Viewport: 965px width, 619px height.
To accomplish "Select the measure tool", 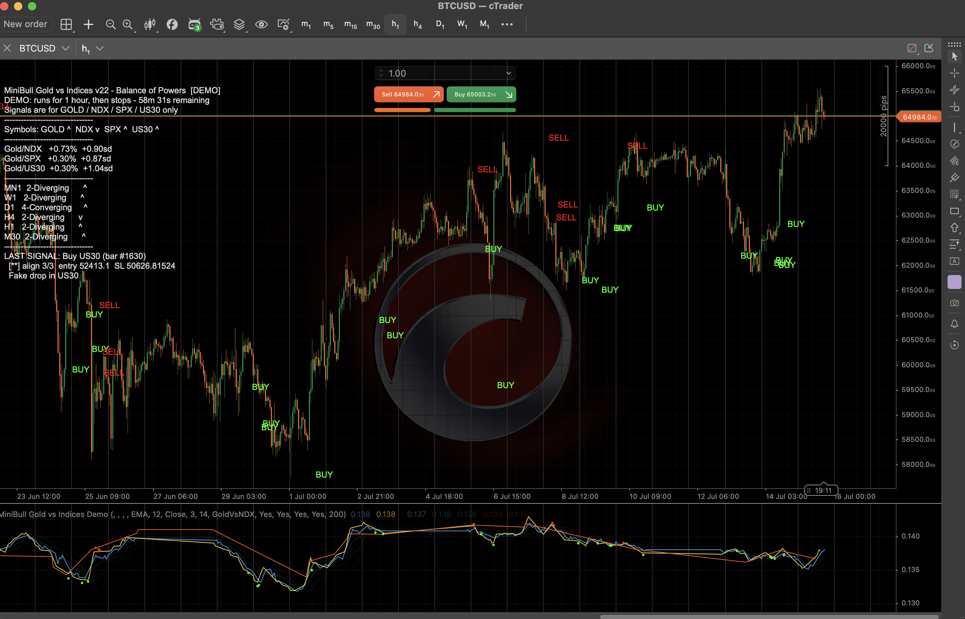I will (x=955, y=107).
